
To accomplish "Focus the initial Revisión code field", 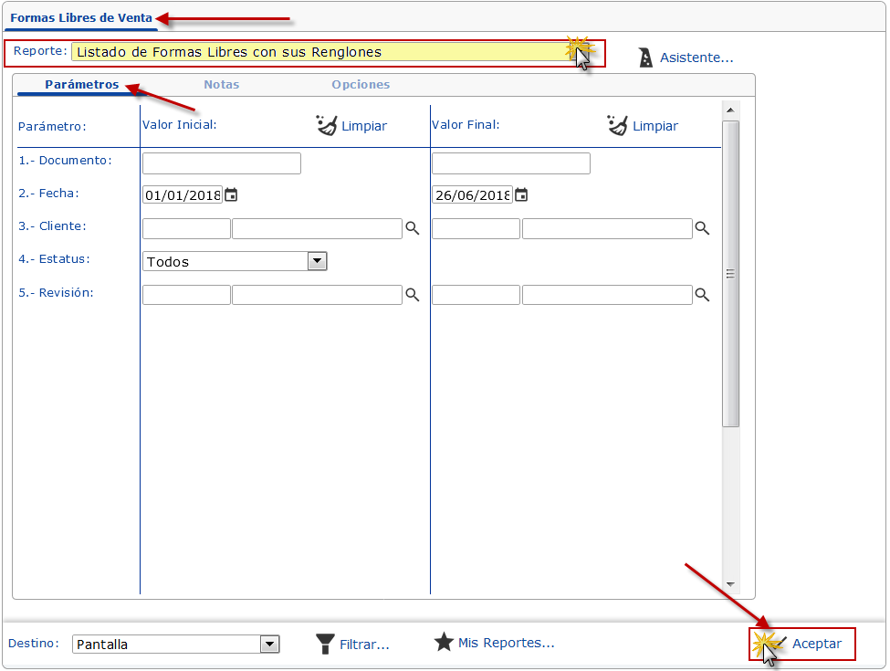I will coord(186,295).
